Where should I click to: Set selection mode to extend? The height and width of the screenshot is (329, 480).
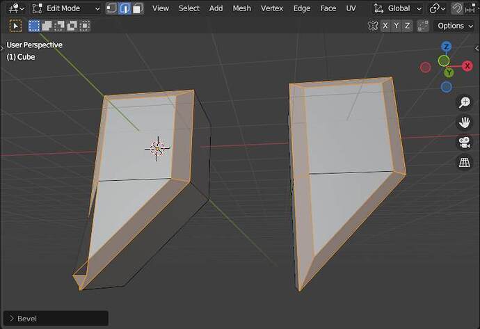[x=47, y=26]
